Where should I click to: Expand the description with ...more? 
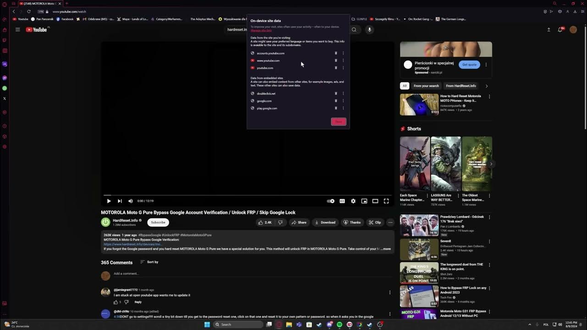(x=386, y=249)
